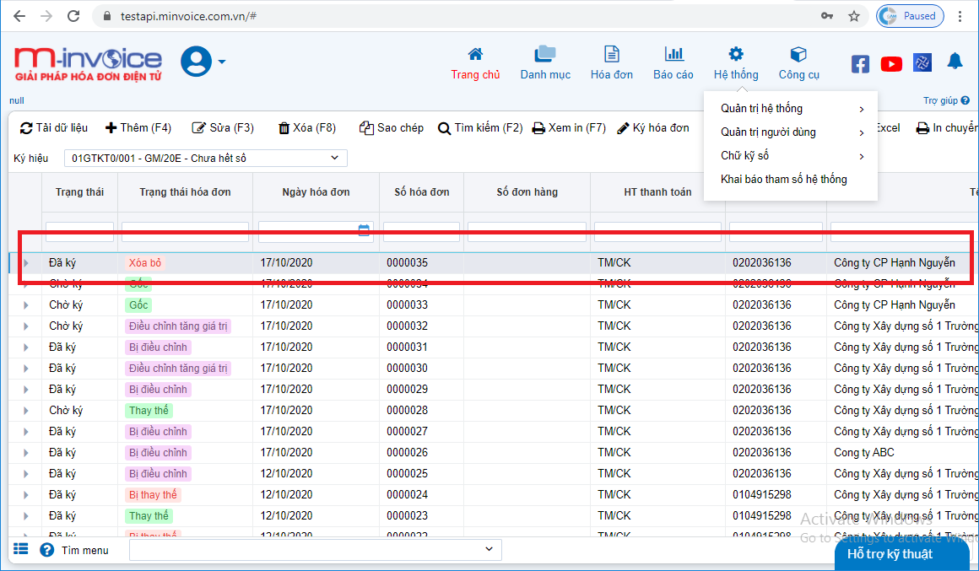Duplicate invoice with Sao chép
The width and height of the screenshot is (979, 571).
(x=392, y=128)
